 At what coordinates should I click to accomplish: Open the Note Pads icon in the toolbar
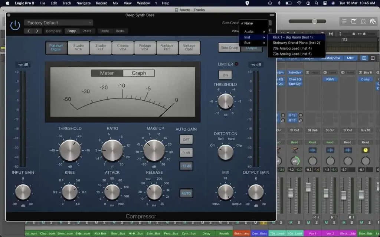pyautogui.click(x=354, y=21)
